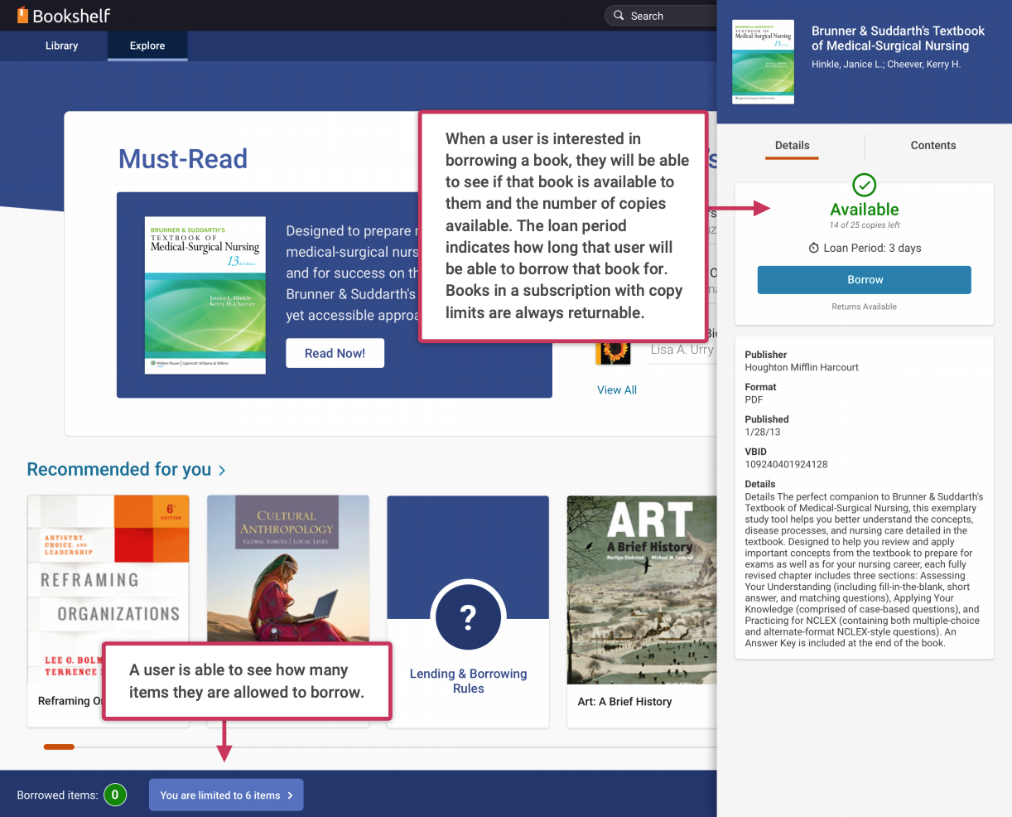Click the green Available checkmark icon
Screen dimensions: 1012x817
point(864,185)
